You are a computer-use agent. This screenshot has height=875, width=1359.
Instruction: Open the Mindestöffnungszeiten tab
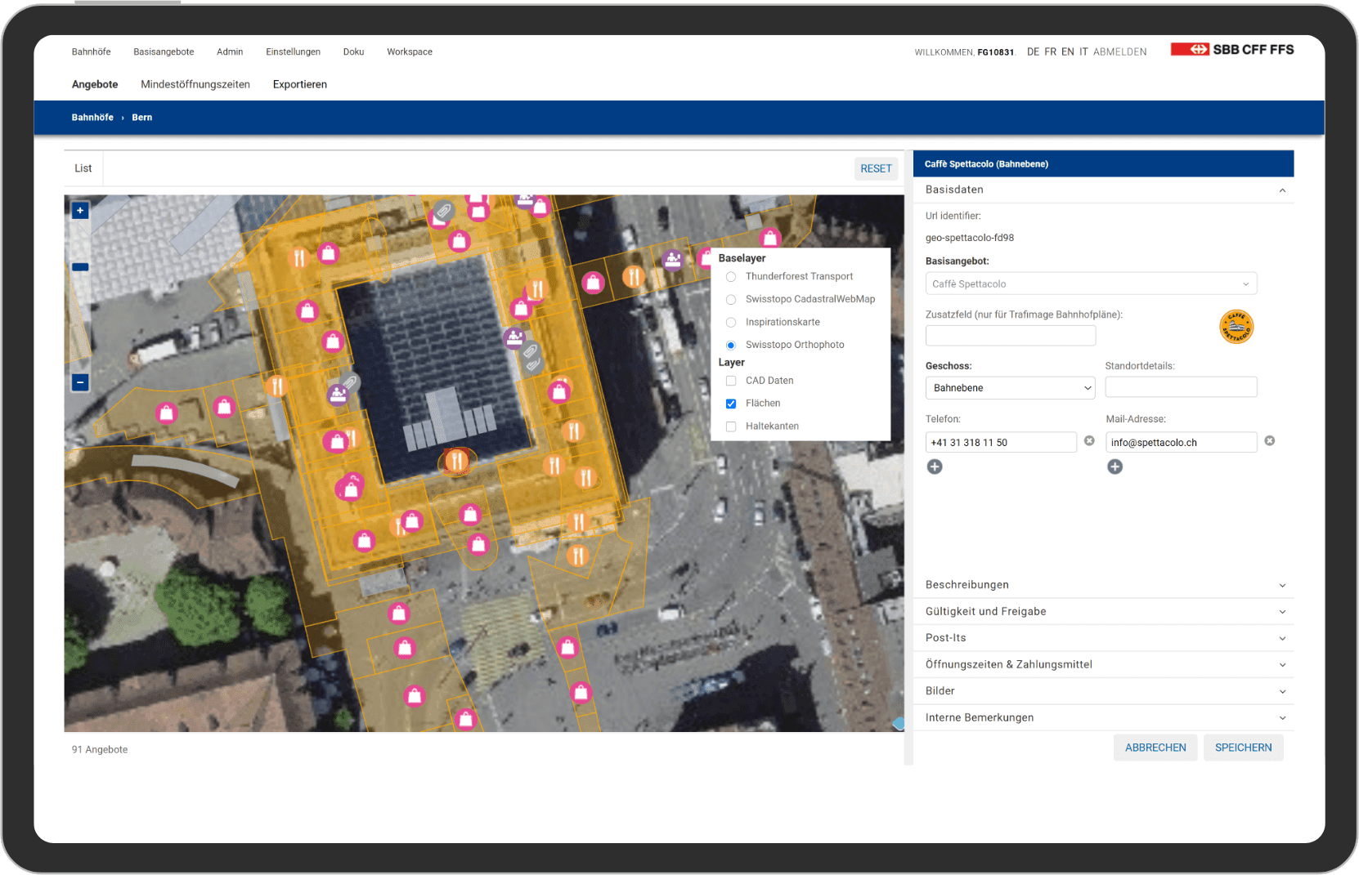195,84
